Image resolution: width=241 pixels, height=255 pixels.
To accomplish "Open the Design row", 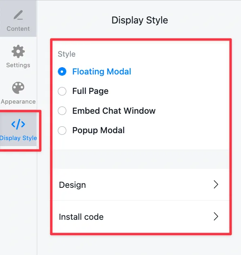I will point(141,185).
